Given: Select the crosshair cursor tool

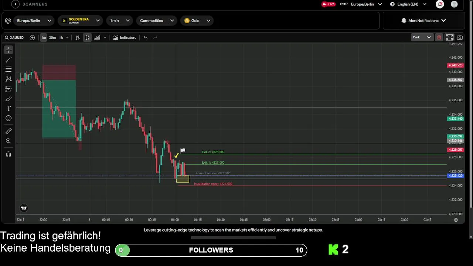Looking at the screenshot, I should coord(8,50).
